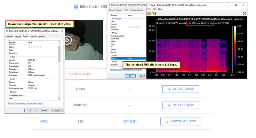Click scroll down arrow in left properties list
The height and width of the screenshot is (138, 256).
(59, 98)
